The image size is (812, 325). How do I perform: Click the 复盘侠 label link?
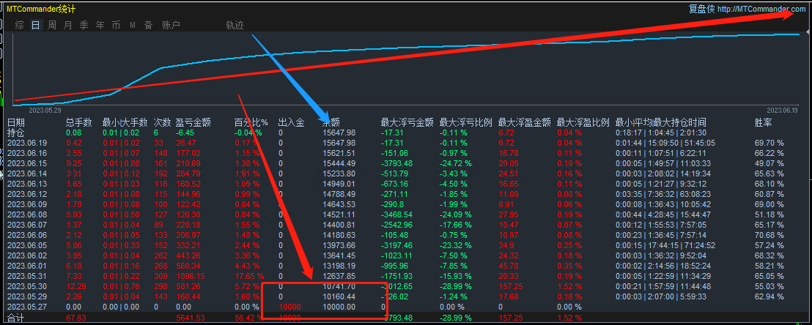[701, 9]
